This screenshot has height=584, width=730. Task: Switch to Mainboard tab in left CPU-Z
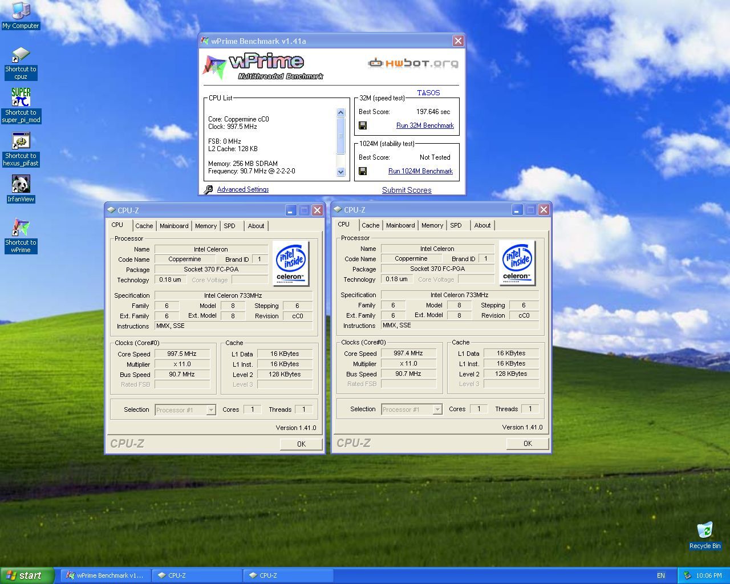pyautogui.click(x=174, y=226)
